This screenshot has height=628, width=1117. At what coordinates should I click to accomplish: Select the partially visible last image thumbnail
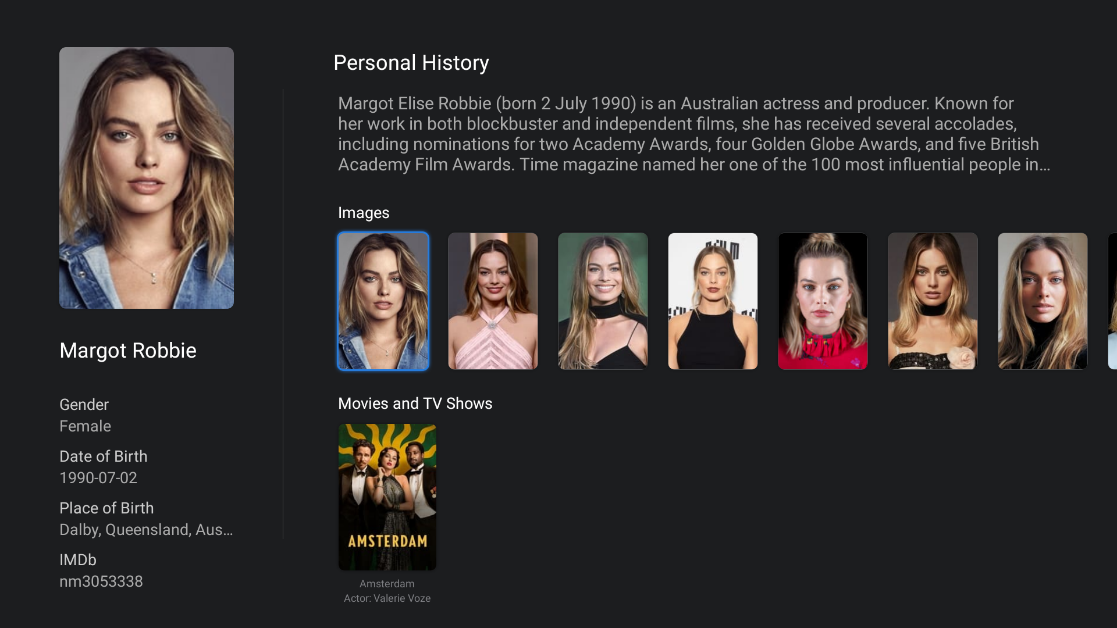coord(1112,301)
